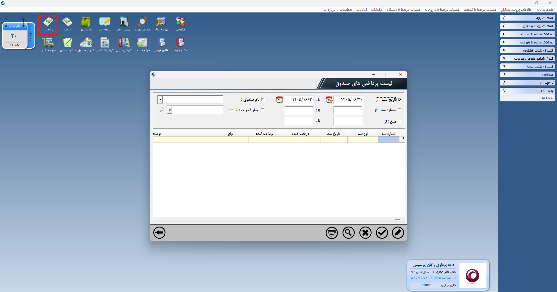The height and width of the screenshot is (292, 557).
Task: Open the patient / visitor combo box dropdown arrow
Action: tap(170, 110)
